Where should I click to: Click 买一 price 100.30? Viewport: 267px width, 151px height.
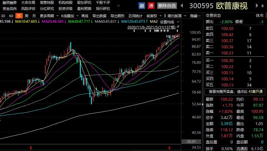coord(227,61)
